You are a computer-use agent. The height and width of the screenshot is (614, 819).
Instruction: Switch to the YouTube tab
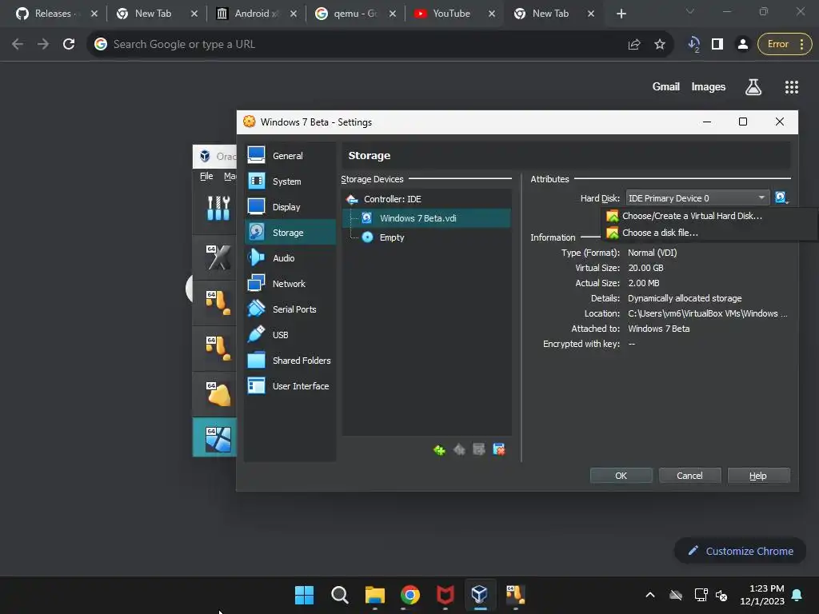tap(450, 14)
